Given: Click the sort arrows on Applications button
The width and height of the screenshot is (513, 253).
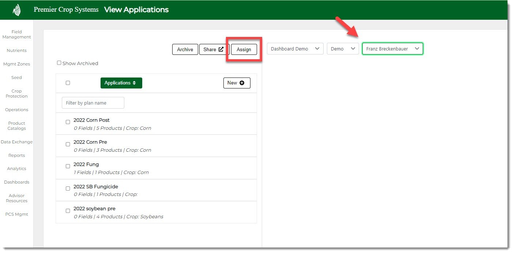Looking at the screenshot, I should tap(134, 83).
